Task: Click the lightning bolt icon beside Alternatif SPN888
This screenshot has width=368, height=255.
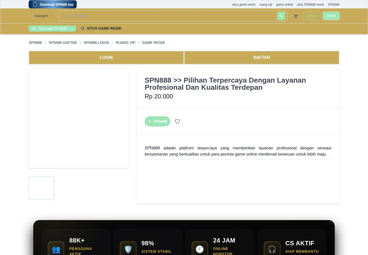Action: click(x=34, y=29)
